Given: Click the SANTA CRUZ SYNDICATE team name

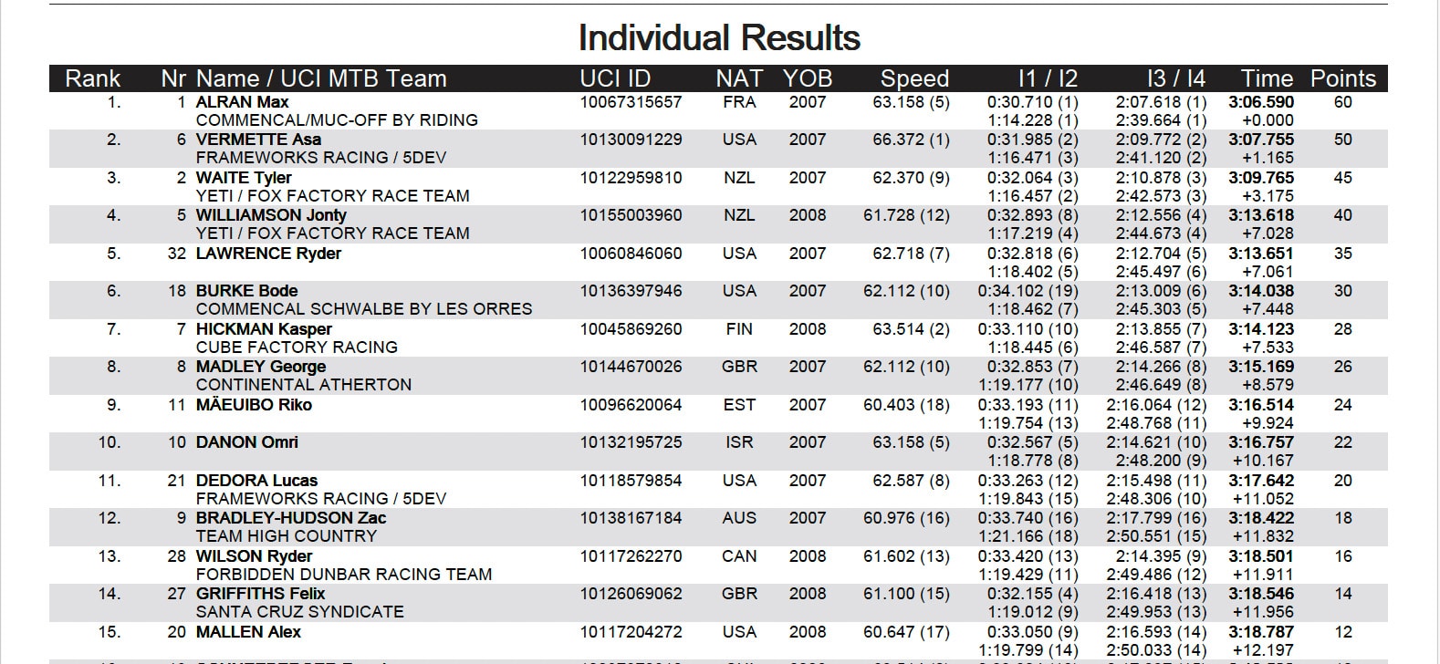Looking at the screenshot, I should (x=299, y=612).
